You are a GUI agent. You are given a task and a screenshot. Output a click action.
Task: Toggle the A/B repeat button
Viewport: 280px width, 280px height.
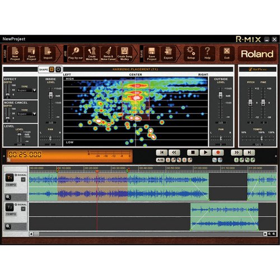[160, 160]
